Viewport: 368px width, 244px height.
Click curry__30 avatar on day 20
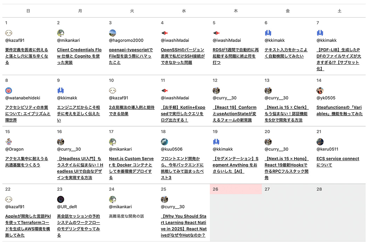268,142
